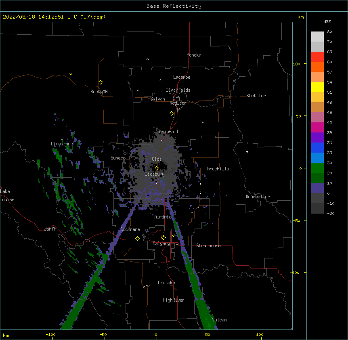Click the -50 label on the right axis
The image size is (348, 340).
pos(296,220)
